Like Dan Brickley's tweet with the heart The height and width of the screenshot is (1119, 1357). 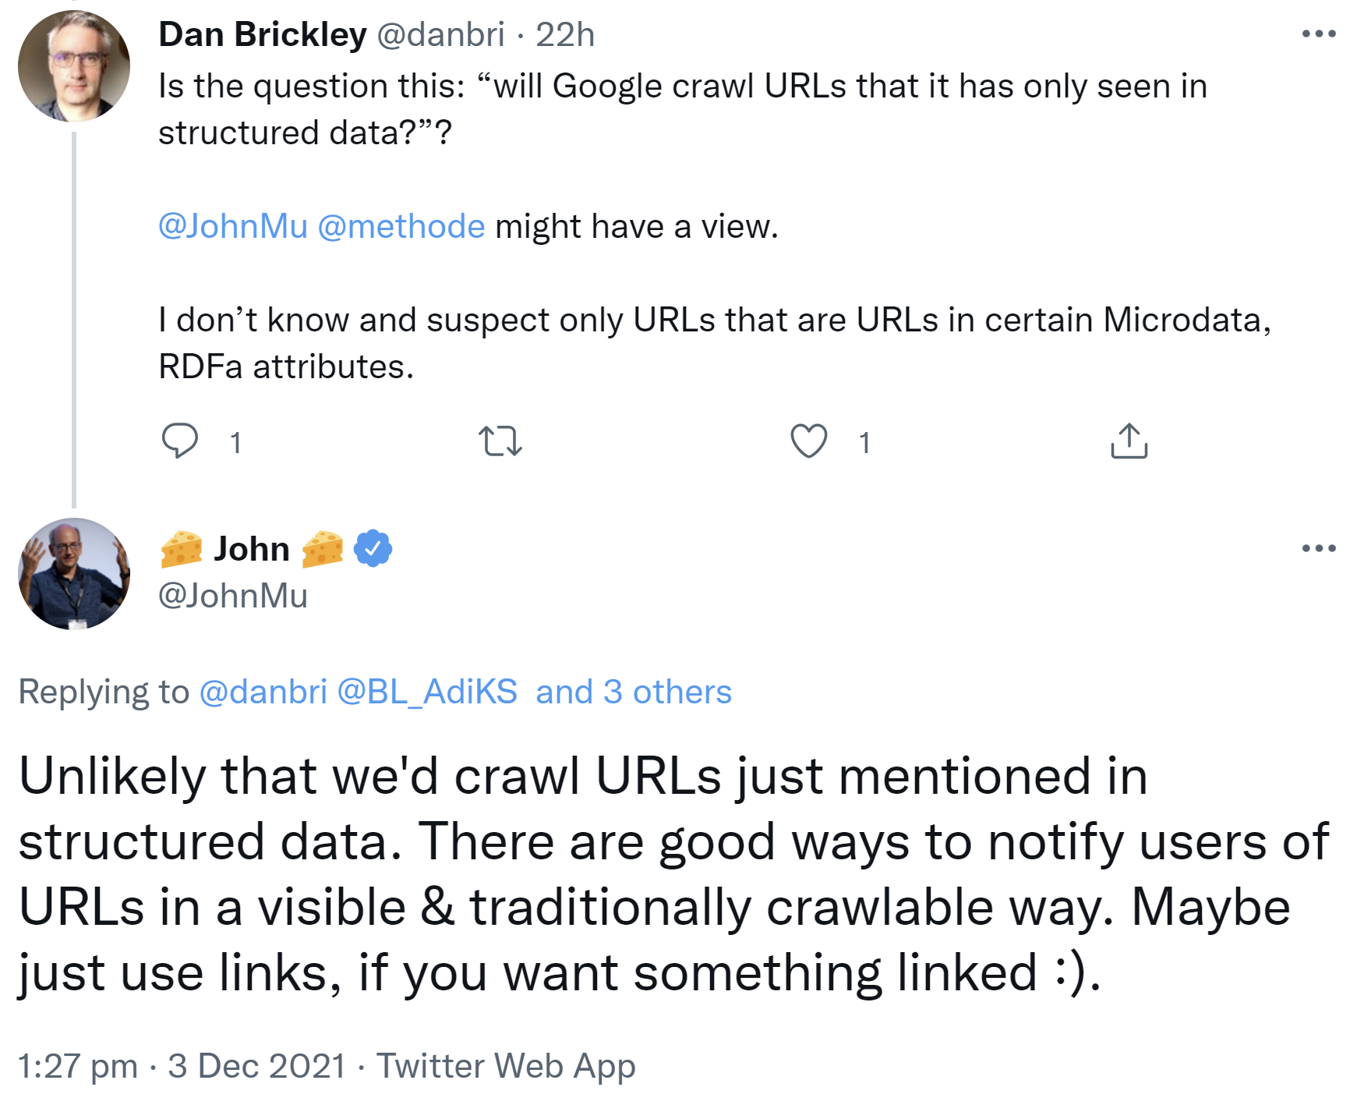click(x=808, y=441)
